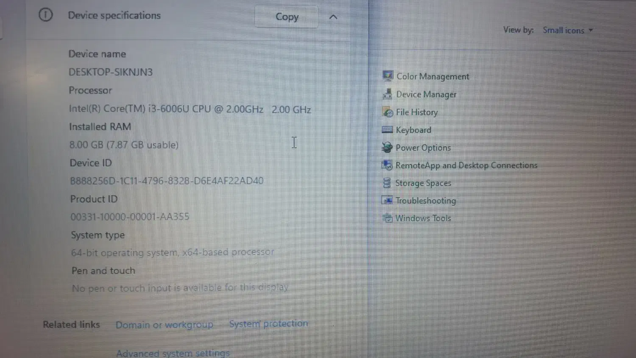Open the Storage Spaces icon
The image size is (636, 358).
(x=387, y=183)
